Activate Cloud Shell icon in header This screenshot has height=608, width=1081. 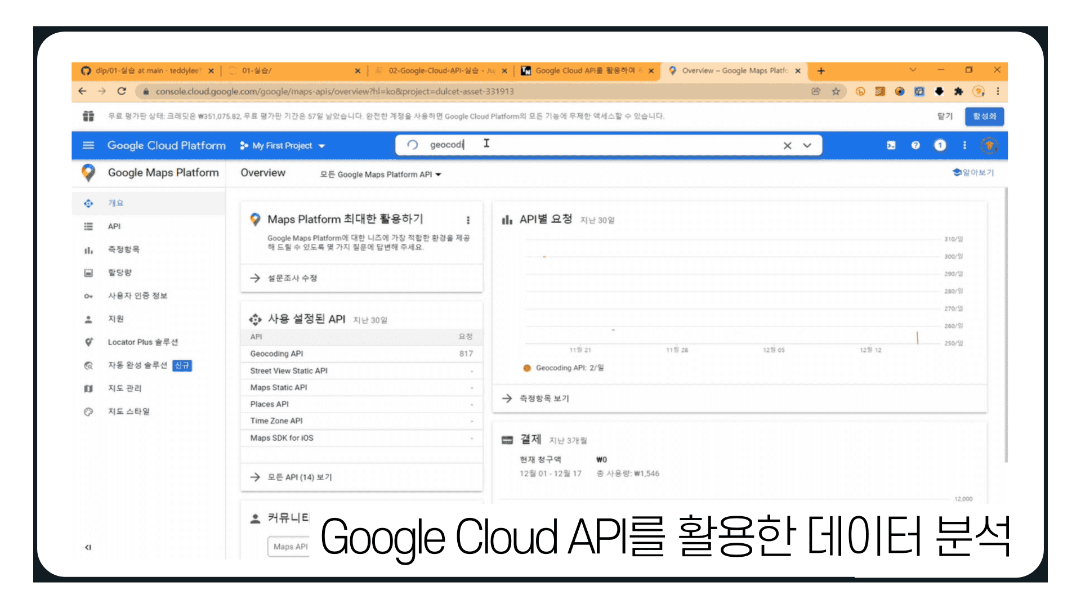click(891, 145)
